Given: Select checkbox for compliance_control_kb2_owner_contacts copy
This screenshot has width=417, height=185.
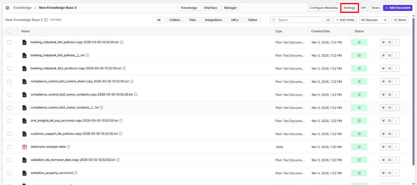Looking at the screenshot, I should pos(10,94).
